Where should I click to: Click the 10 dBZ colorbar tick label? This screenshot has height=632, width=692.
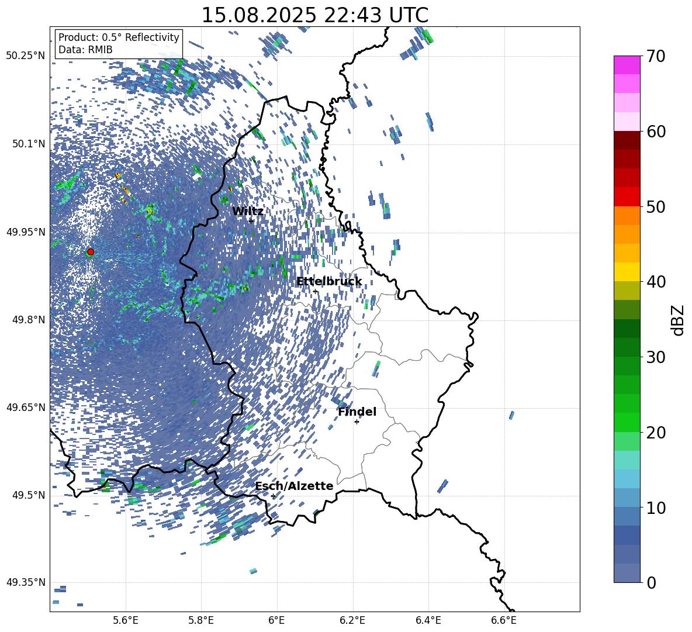(656, 507)
